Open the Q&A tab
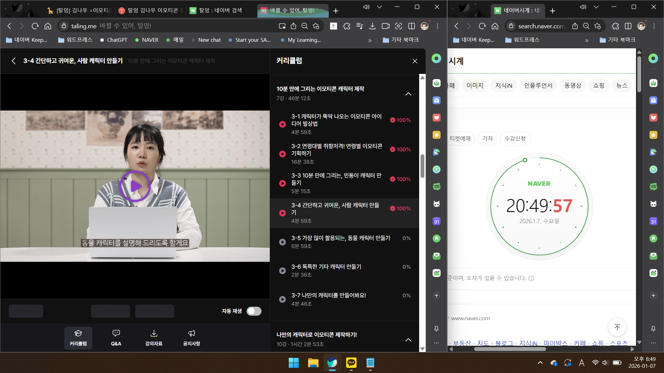The height and width of the screenshot is (373, 664). 116,338
